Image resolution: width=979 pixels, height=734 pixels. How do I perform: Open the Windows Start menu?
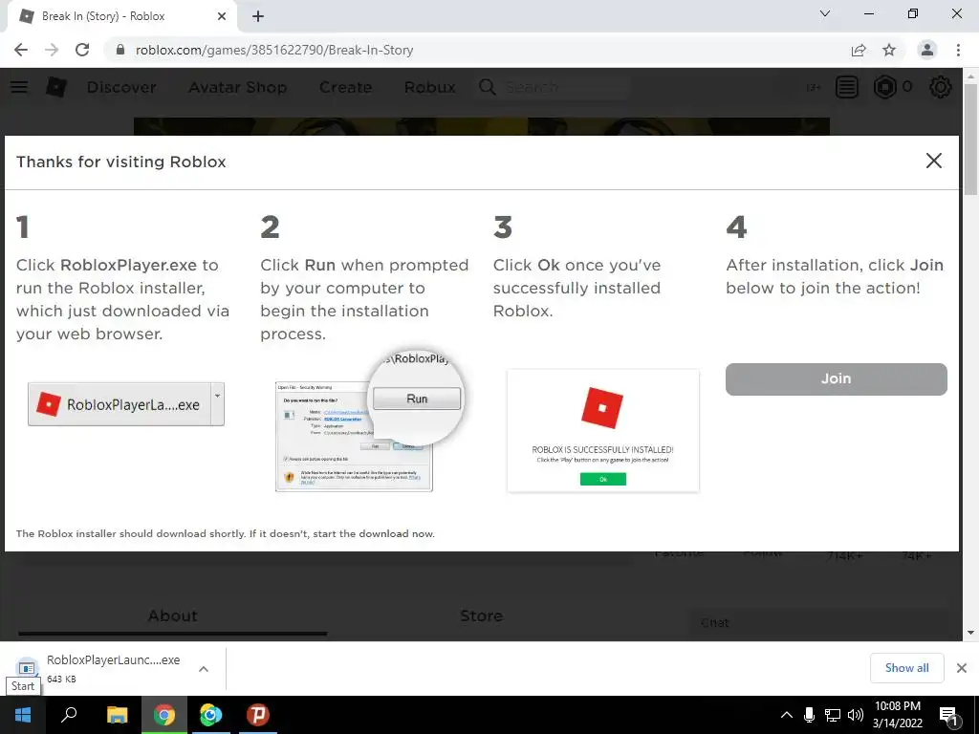(x=23, y=715)
